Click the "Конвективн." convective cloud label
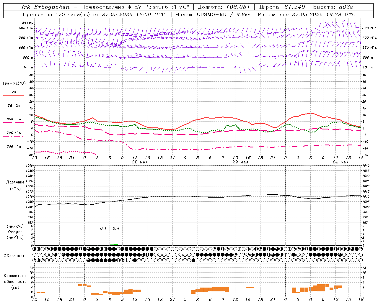 [x=15, y=276]
